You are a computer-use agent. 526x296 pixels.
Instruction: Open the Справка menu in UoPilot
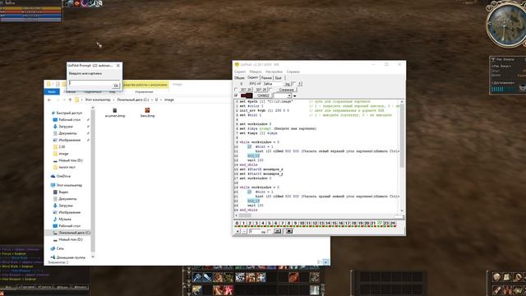(293, 72)
